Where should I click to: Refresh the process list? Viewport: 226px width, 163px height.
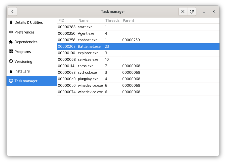(x=192, y=11)
